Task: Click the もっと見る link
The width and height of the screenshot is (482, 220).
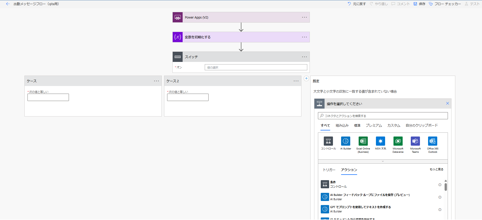Action: pyautogui.click(x=436, y=169)
